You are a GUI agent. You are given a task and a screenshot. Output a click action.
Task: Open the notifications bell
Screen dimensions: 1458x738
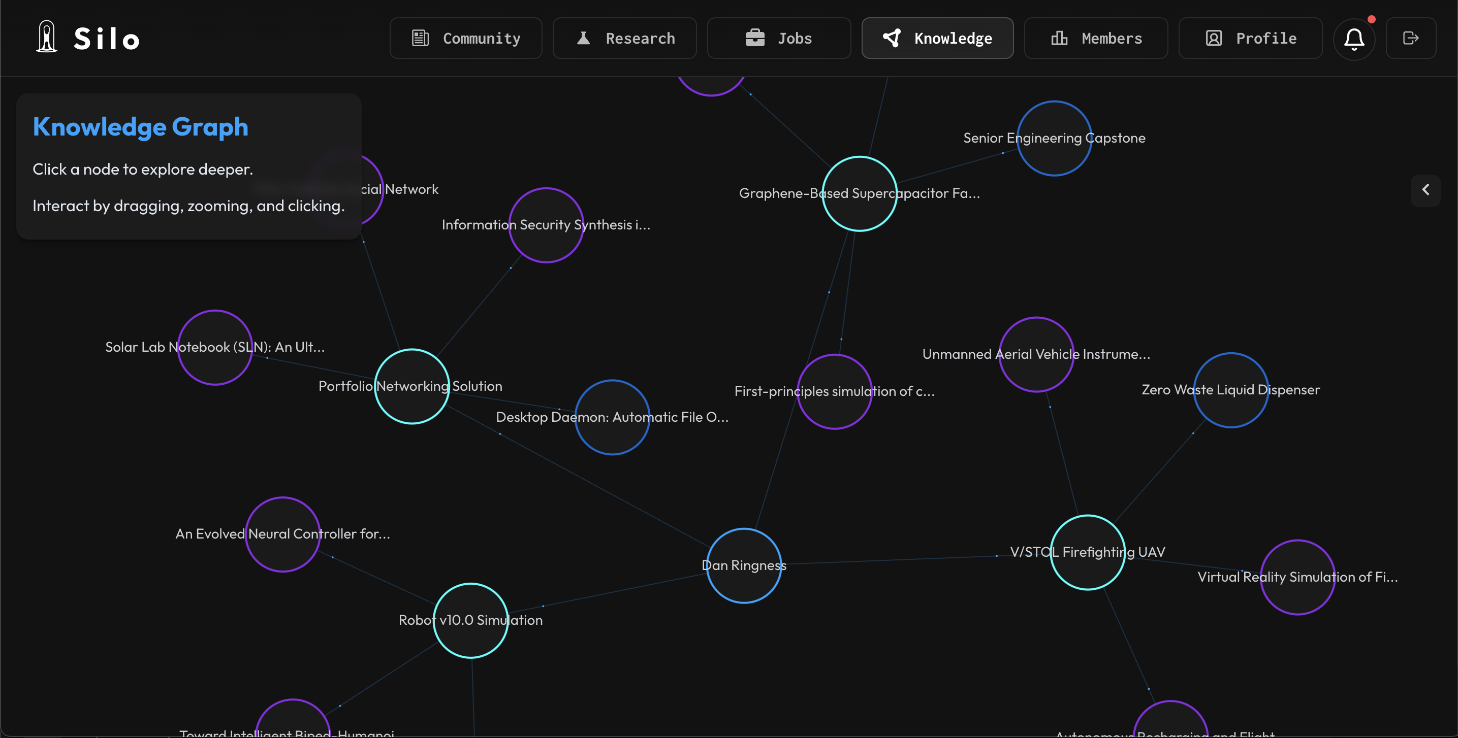[x=1354, y=39]
